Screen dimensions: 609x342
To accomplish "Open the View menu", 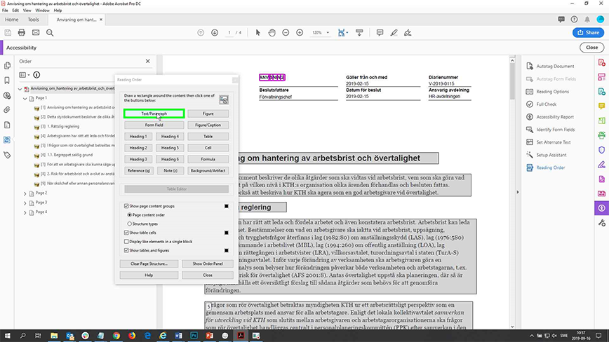I will tap(27, 11).
